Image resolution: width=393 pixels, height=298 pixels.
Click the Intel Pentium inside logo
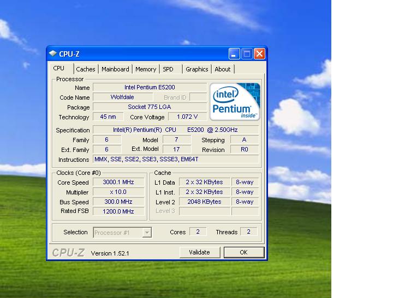(235, 101)
